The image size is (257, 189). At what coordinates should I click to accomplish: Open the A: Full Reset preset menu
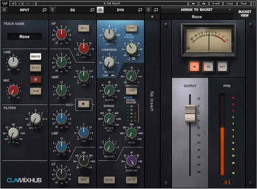pyautogui.click(x=112, y=3)
